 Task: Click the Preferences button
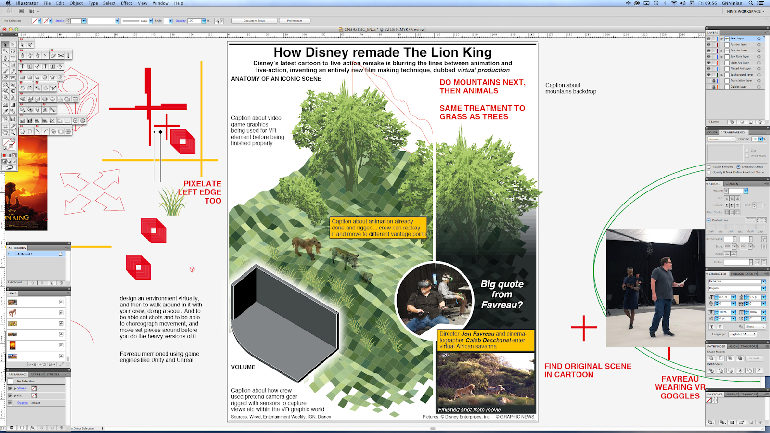click(x=295, y=21)
